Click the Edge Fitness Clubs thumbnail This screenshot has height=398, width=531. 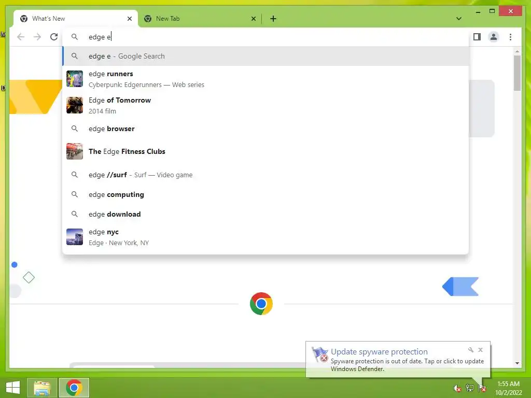75,151
